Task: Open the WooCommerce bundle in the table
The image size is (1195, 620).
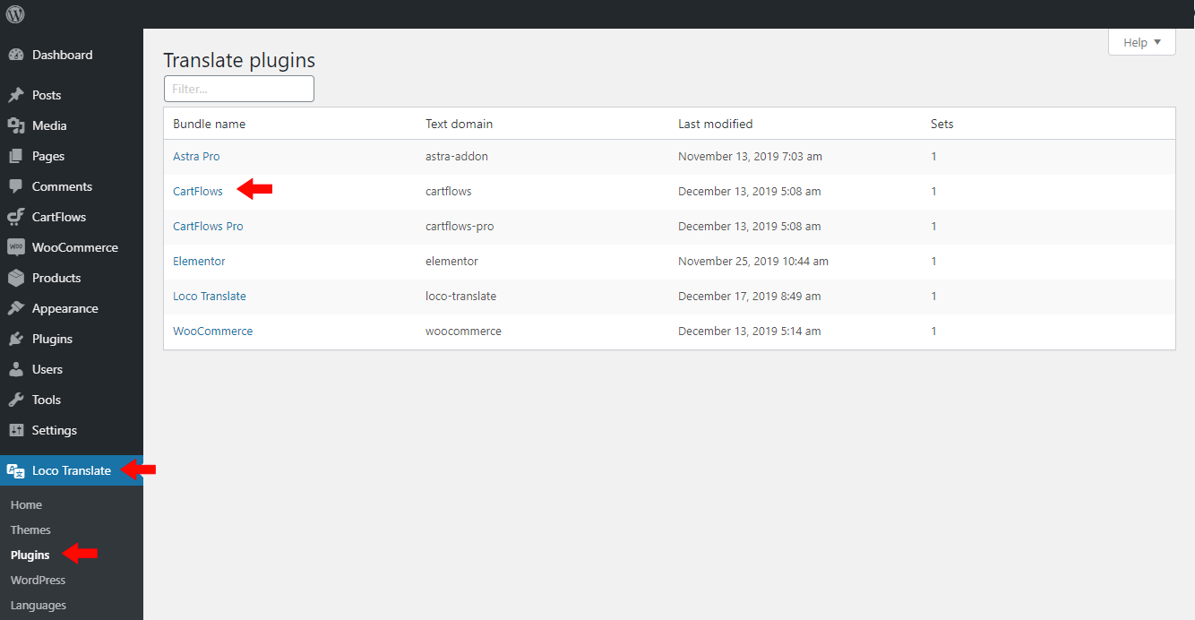Action: 213,331
